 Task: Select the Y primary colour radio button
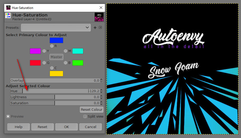click(x=44, y=51)
